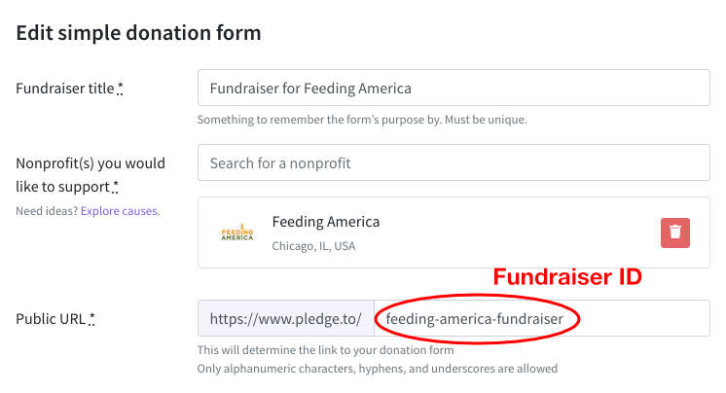Focus the Search for a nonprofit field
Image resolution: width=726 pixels, height=393 pixels.
454,162
